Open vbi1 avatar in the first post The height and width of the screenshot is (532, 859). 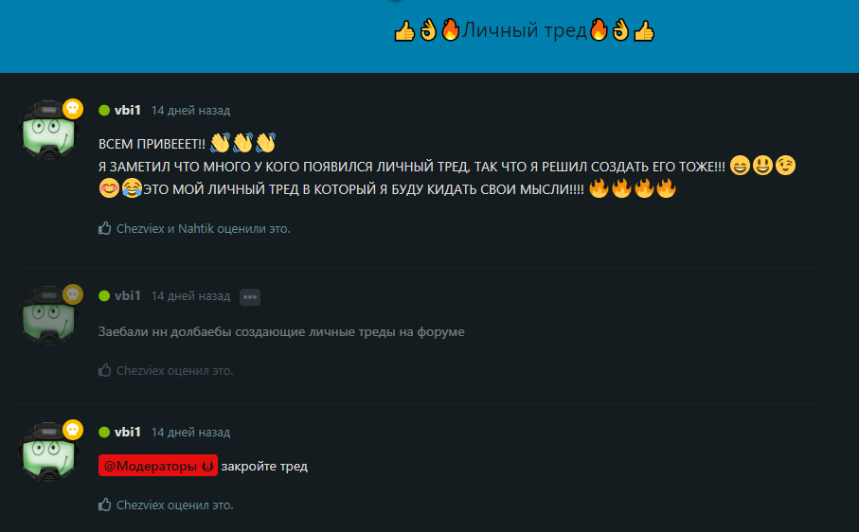coord(48,131)
